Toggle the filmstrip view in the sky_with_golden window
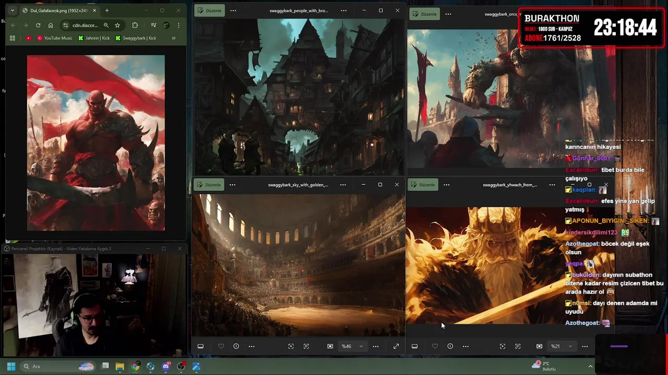 [200, 346]
